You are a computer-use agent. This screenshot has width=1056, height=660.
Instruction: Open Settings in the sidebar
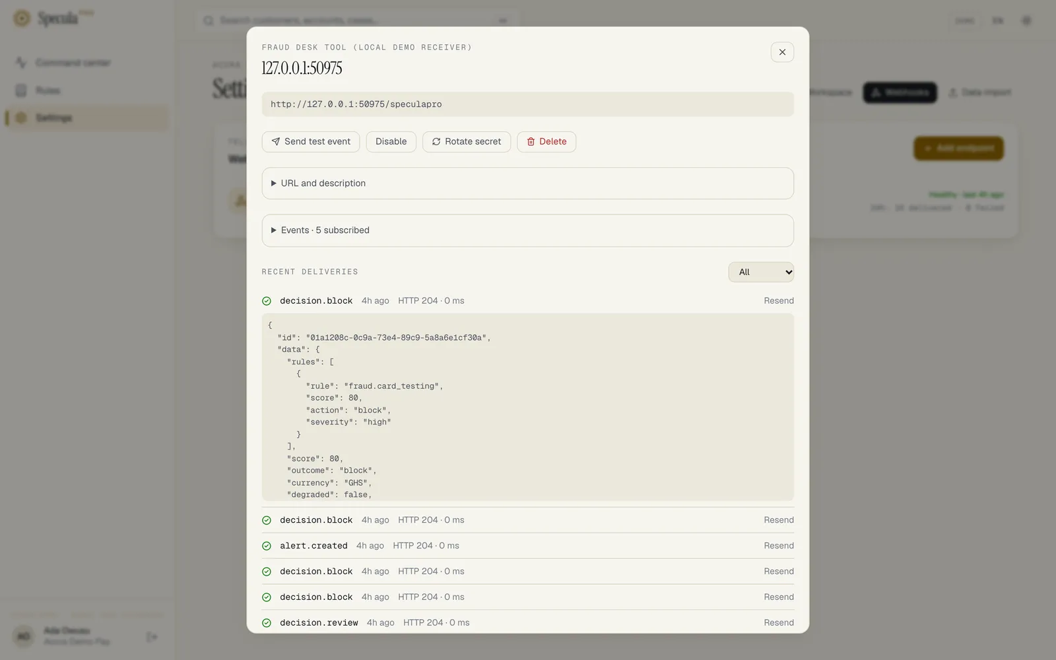[87, 118]
